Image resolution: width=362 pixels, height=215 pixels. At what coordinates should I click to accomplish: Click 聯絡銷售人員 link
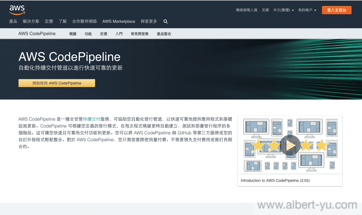(246, 10)
